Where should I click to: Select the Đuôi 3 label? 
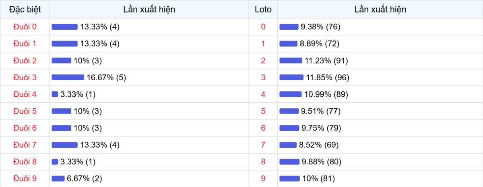[x=25, y=77]
